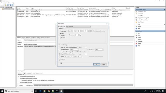This screenshot has height=93, width=166.
Task: Cancel the New Trigger dialog
Action: tap(104, 64)
